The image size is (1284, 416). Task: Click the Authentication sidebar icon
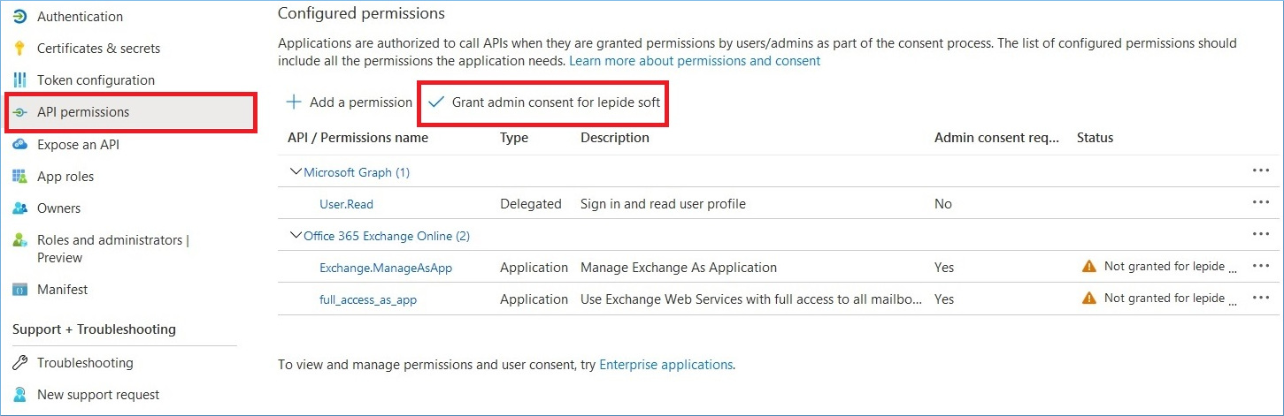[x=19, y=16]
